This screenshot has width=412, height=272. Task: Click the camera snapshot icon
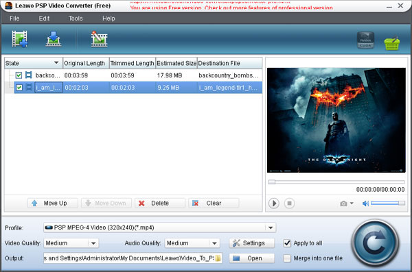(x=343, y=203)
